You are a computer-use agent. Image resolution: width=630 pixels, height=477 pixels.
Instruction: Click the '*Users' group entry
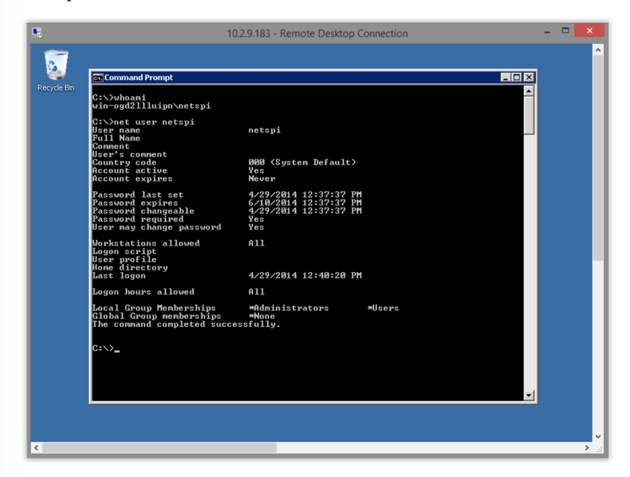383,308
